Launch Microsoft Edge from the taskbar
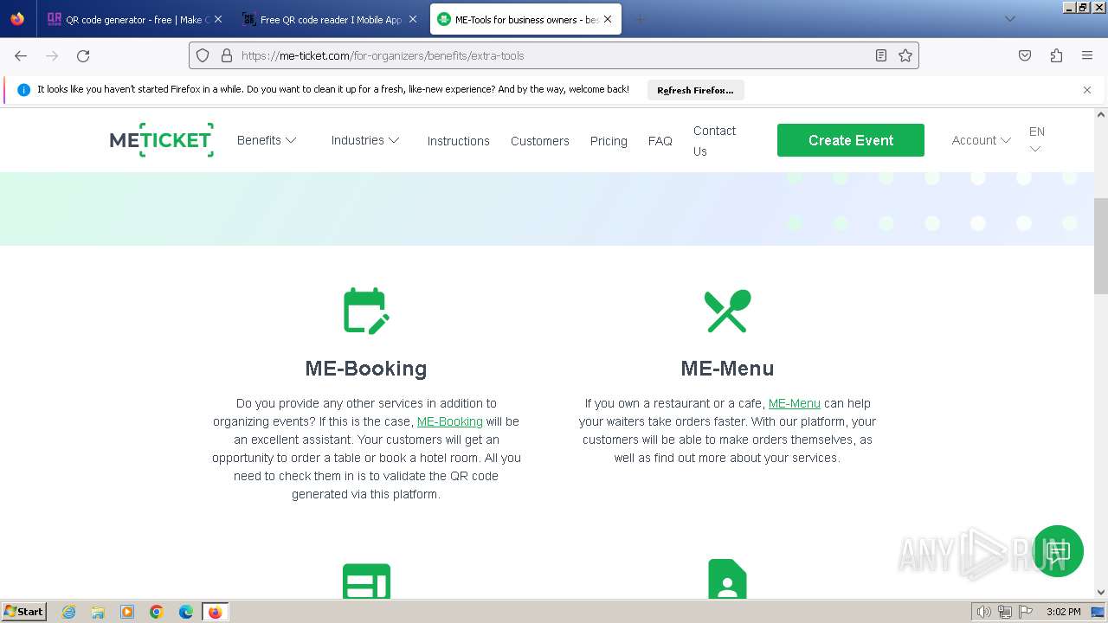 (x=186, y=612)
